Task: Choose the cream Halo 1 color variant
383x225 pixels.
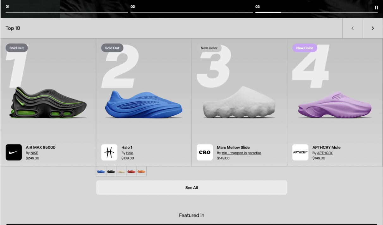Action: tap(121, 171)
